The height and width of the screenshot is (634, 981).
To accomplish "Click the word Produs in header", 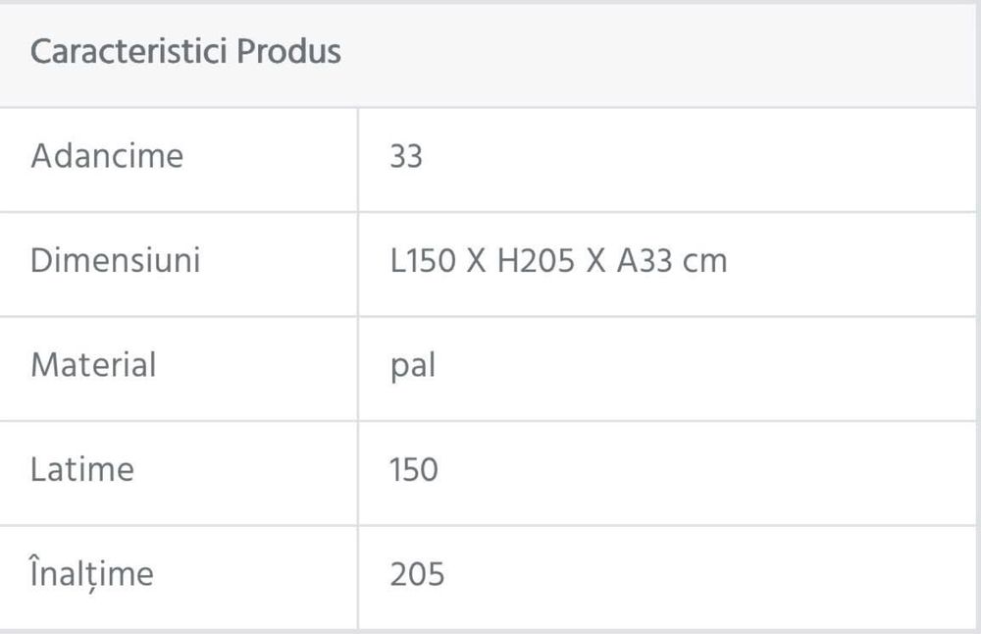I will coord(289,51).
